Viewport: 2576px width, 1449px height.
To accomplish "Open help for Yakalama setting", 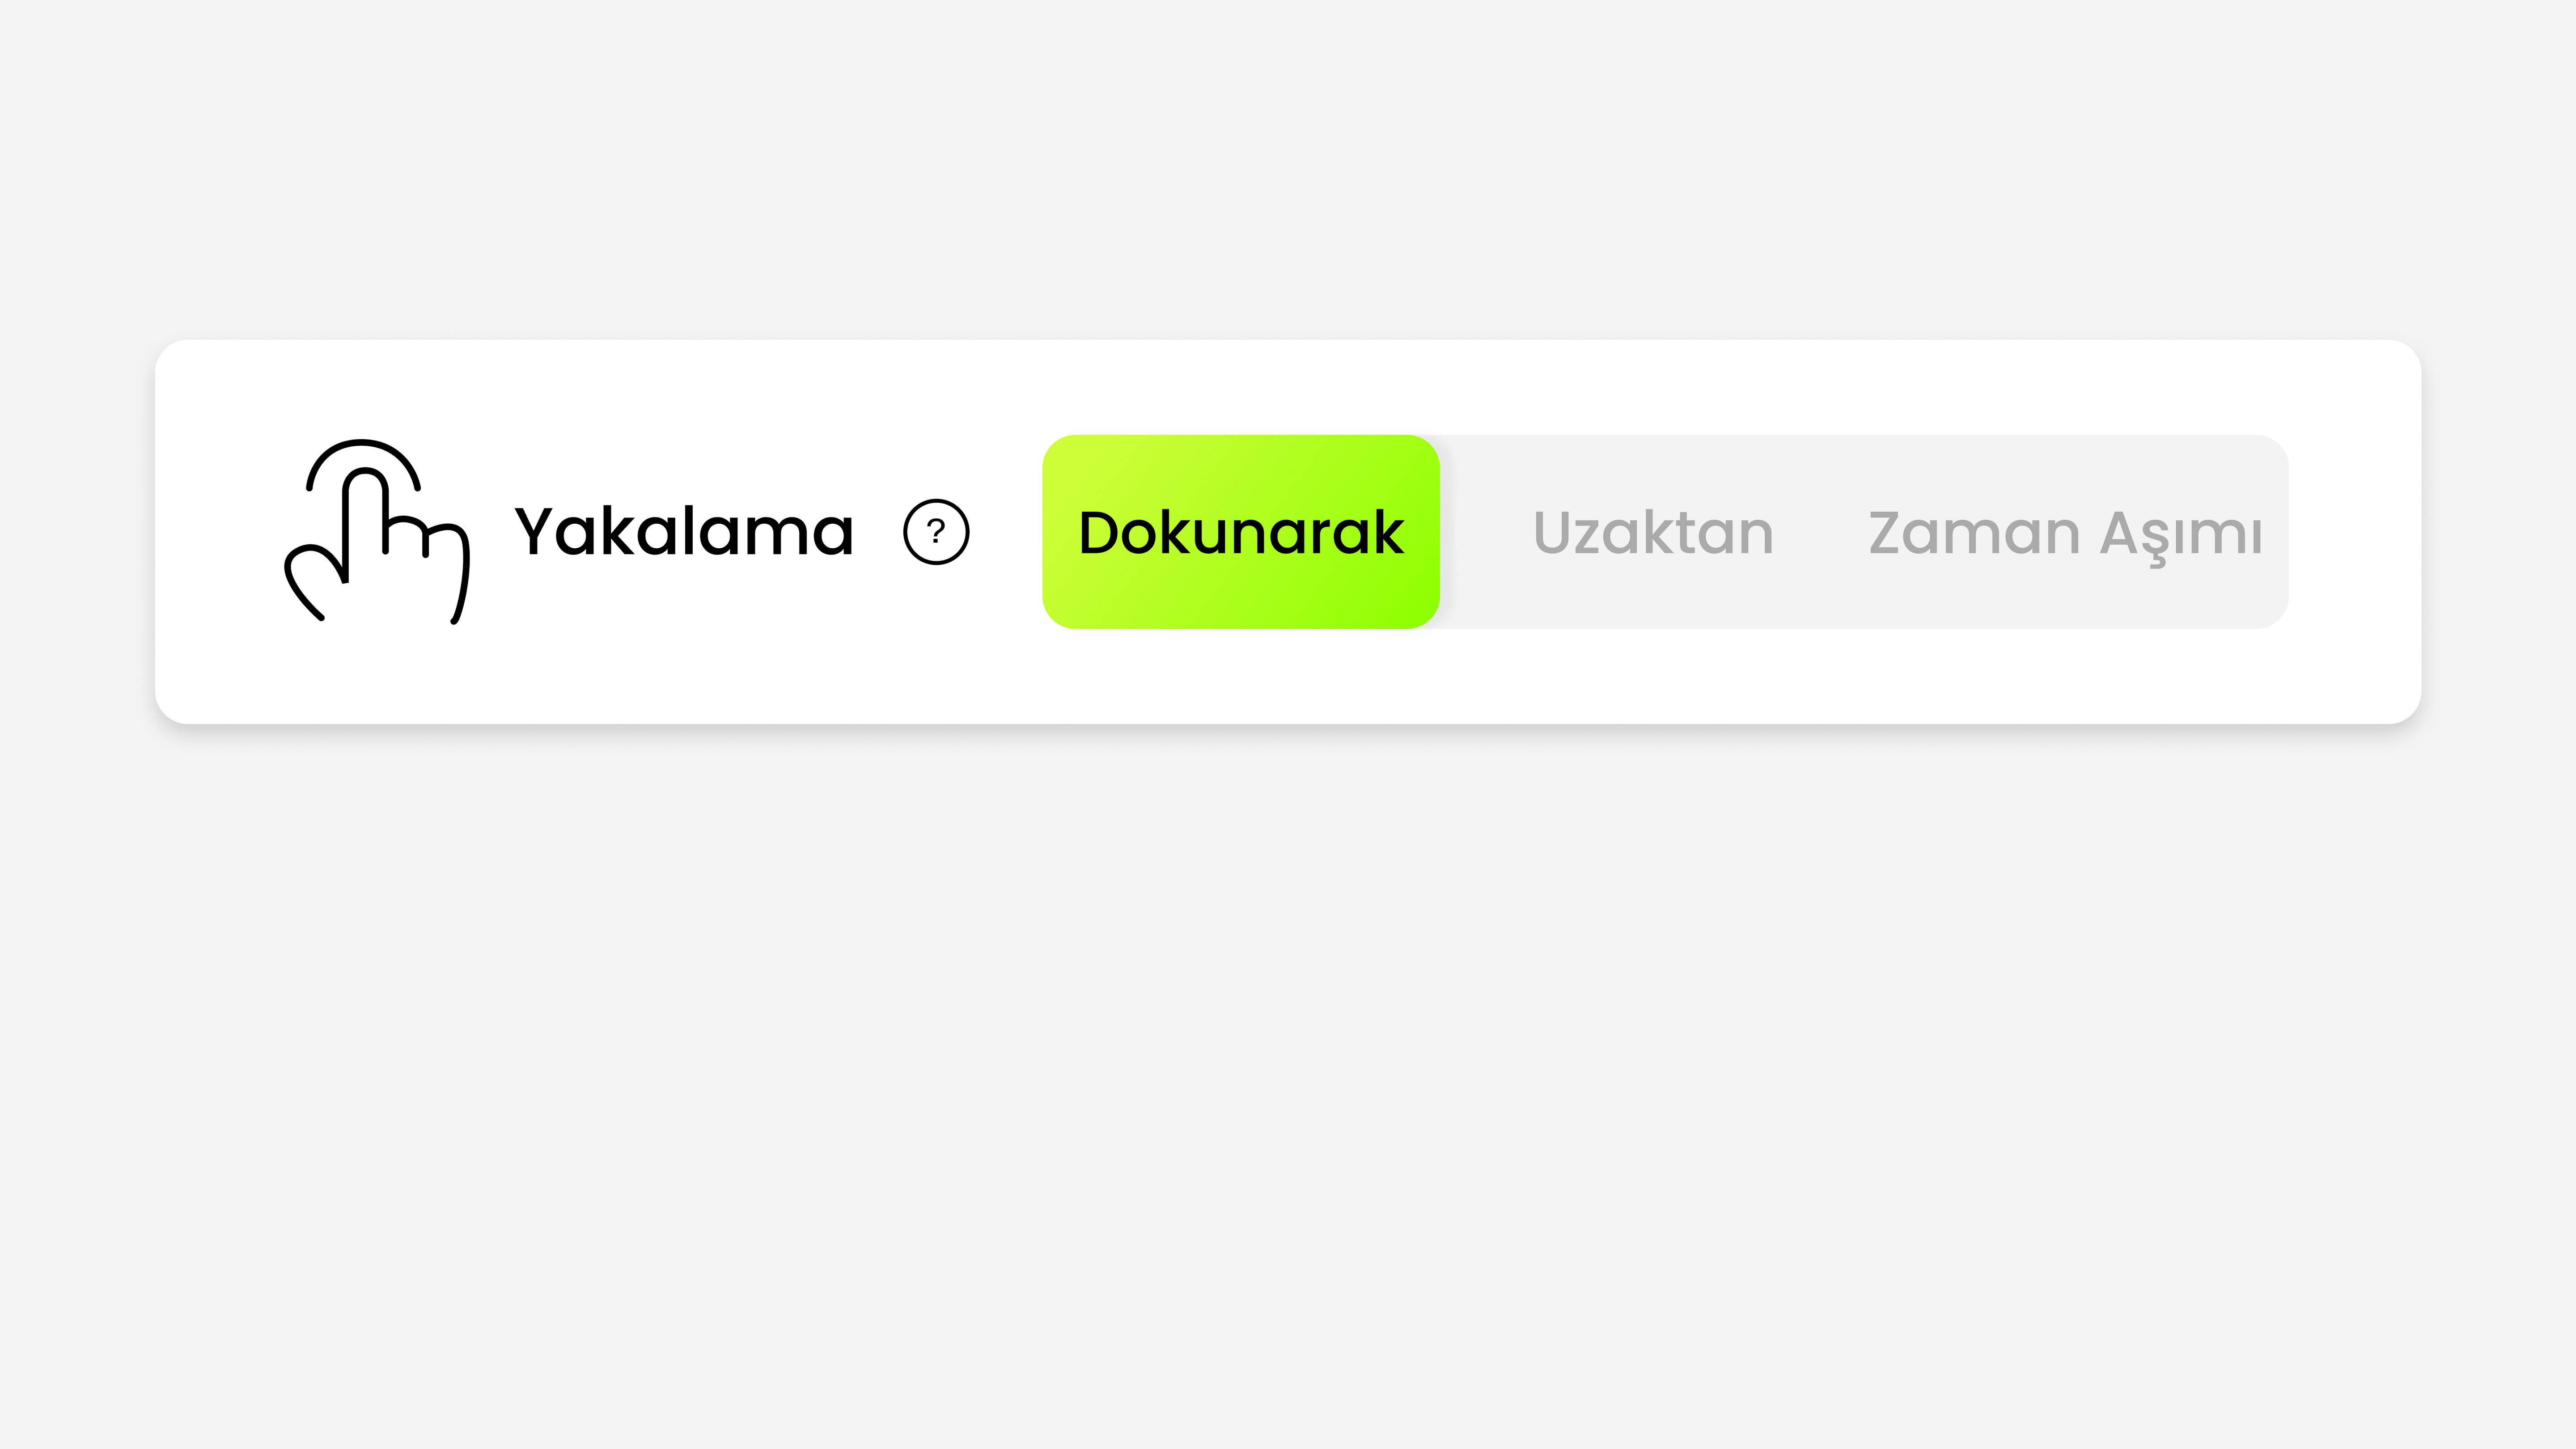I will (x=936, y=532).
